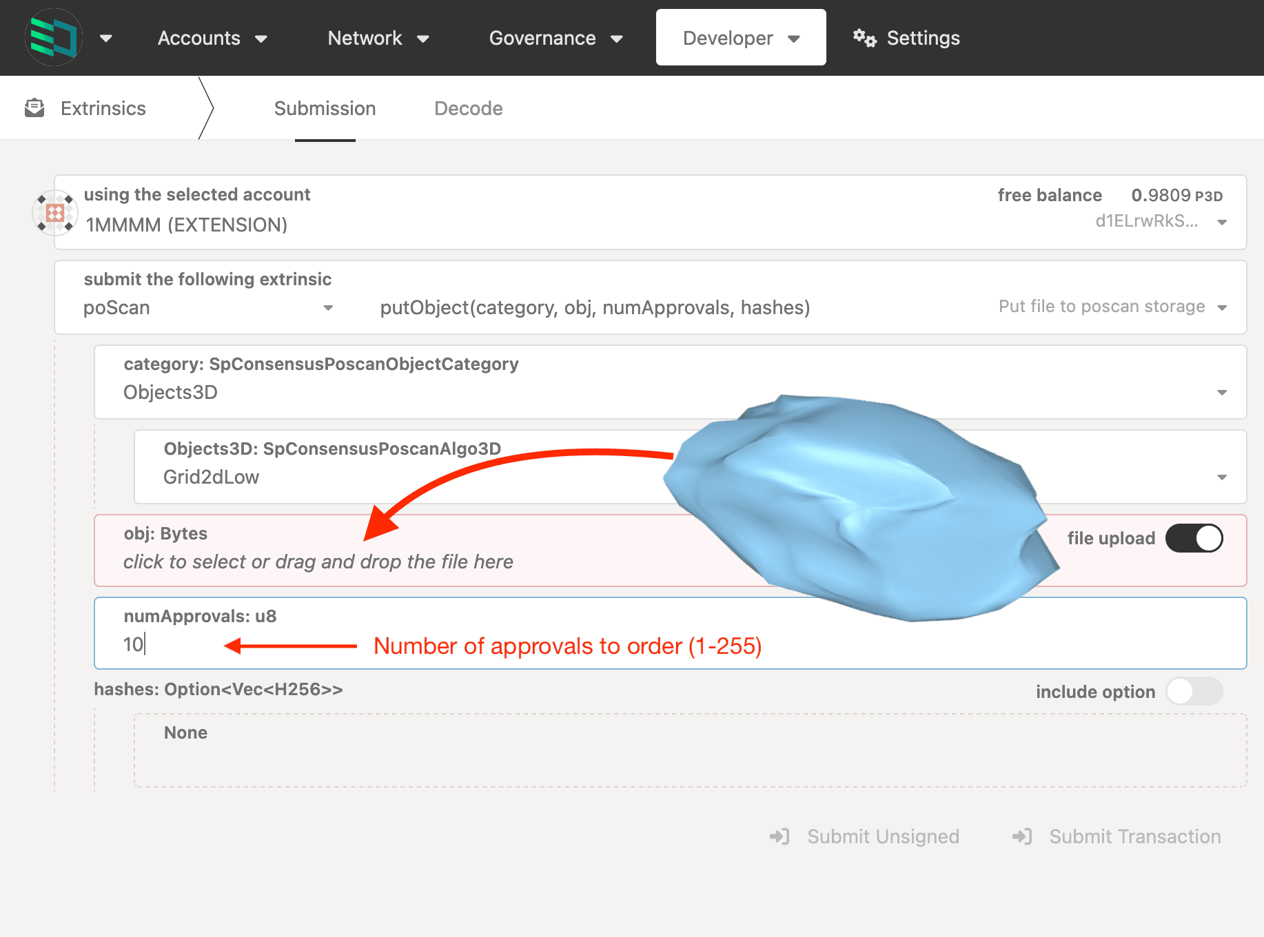The image size is (1264, 937).
Task: Open the Governance menu
Action: pos(555,38)
